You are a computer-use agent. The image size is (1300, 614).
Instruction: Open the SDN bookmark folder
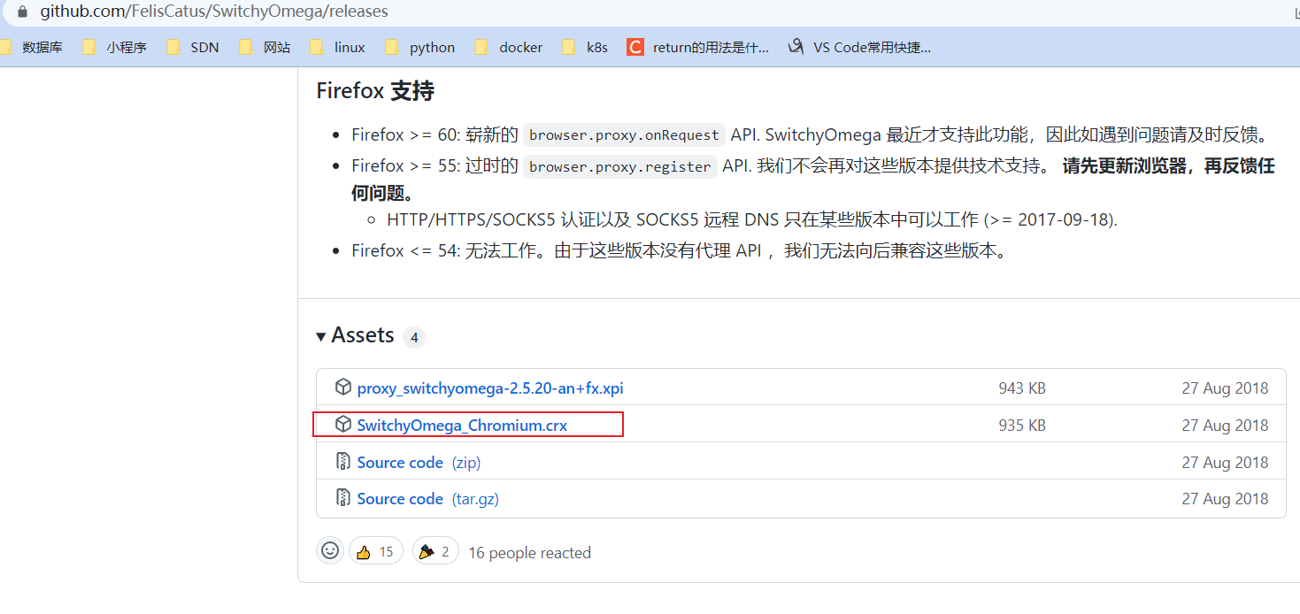pos(193,47)
